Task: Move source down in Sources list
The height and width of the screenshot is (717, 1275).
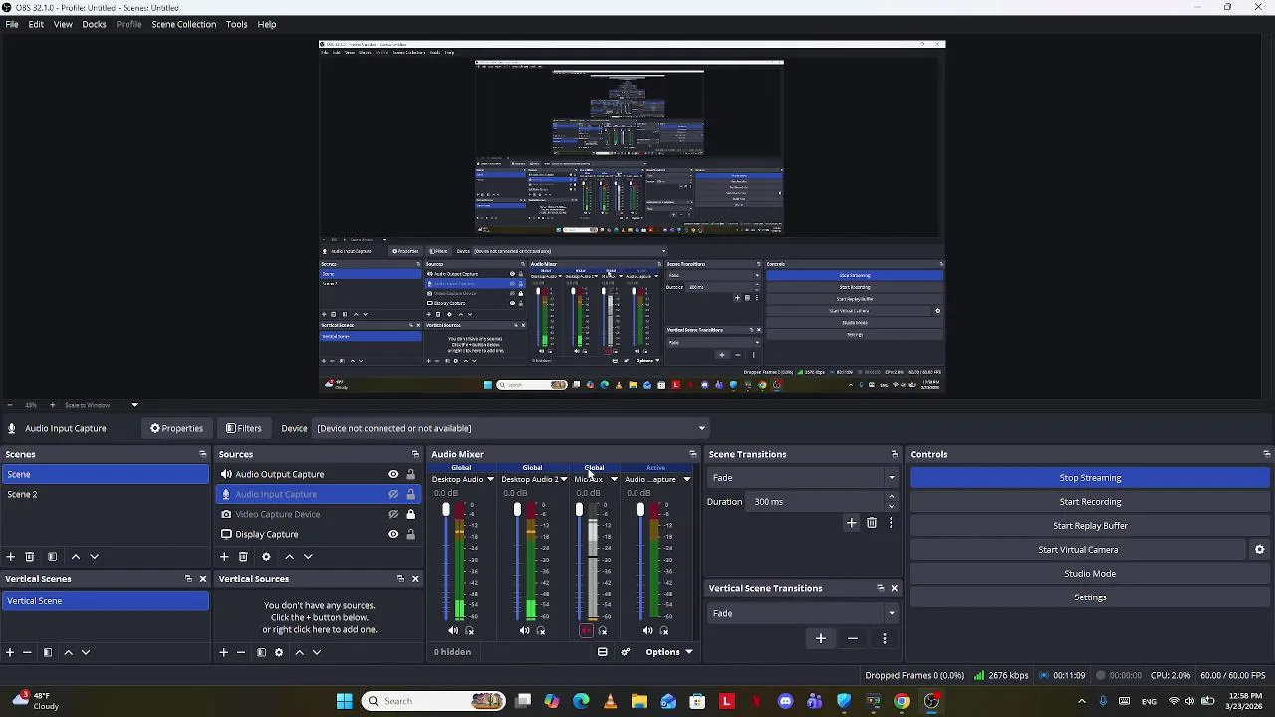Action: pos(308,557)
